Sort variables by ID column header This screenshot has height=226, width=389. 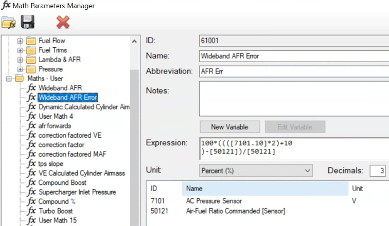[x=164, y=189]
